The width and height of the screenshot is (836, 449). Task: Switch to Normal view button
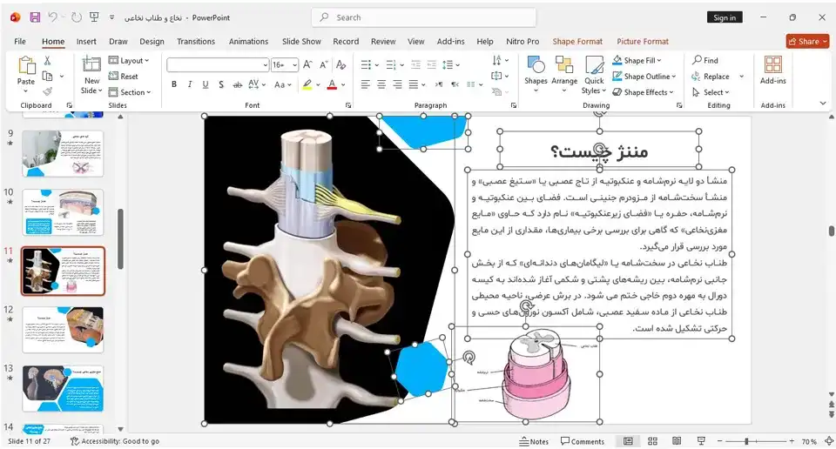628,441
